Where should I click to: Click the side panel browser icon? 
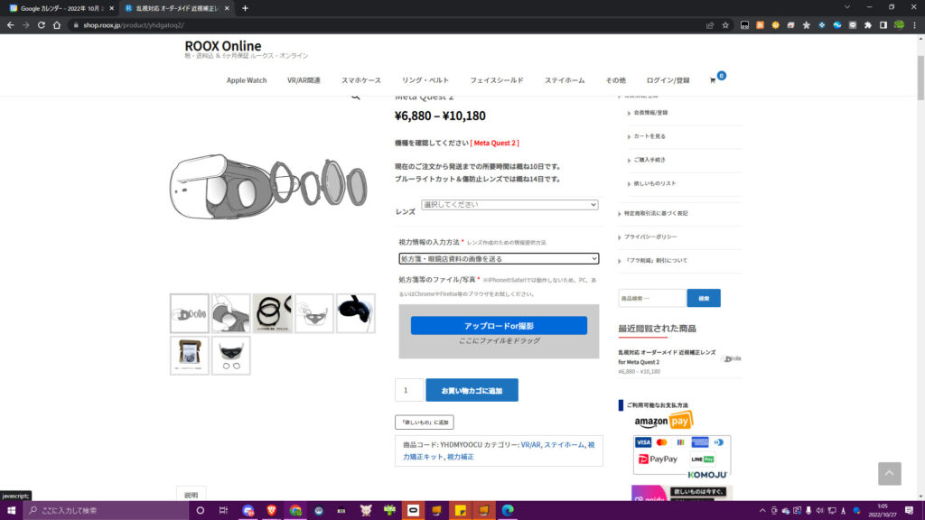coord(883,25)
